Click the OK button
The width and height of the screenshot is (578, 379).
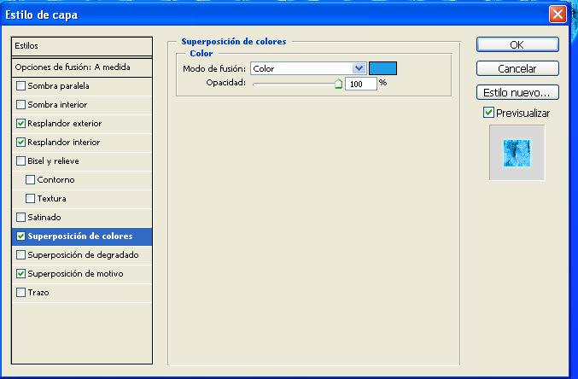517,44
